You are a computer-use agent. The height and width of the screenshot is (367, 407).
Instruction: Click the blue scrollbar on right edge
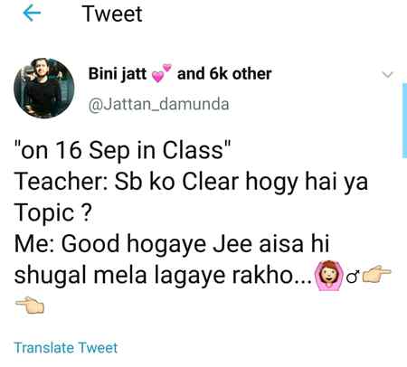pos(404,121)
